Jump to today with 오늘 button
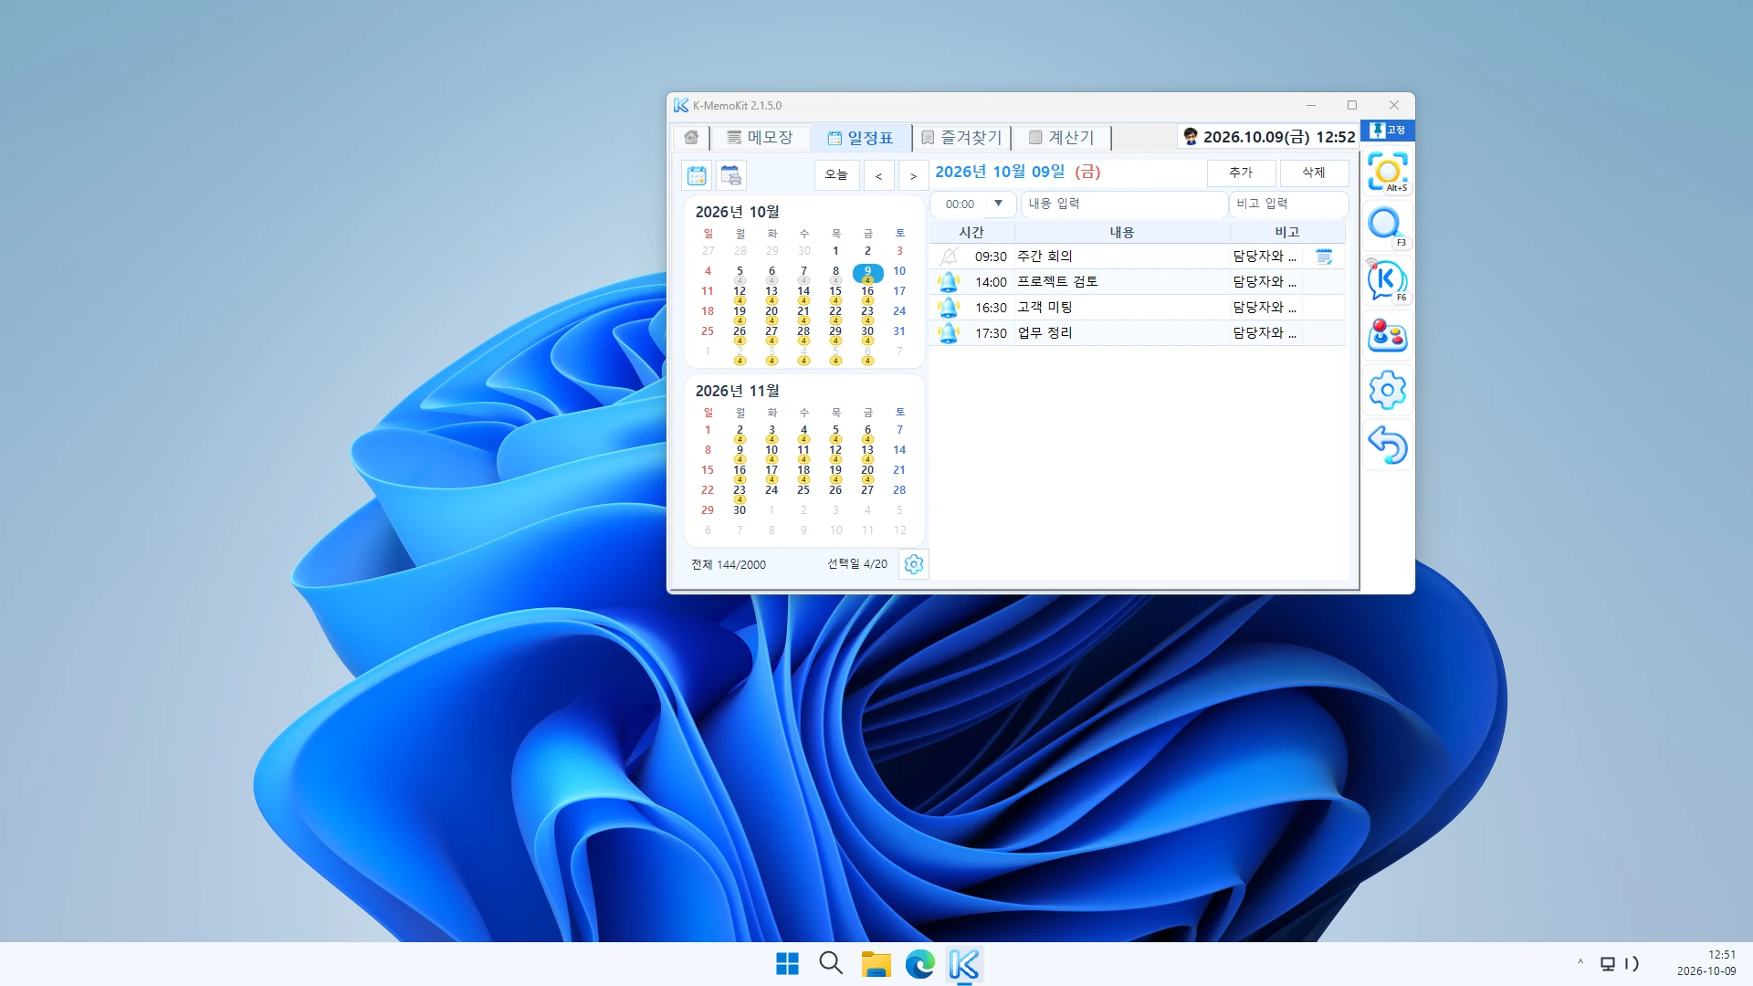The height and width of the screenshot is (986, 1753). pos(836,174)
